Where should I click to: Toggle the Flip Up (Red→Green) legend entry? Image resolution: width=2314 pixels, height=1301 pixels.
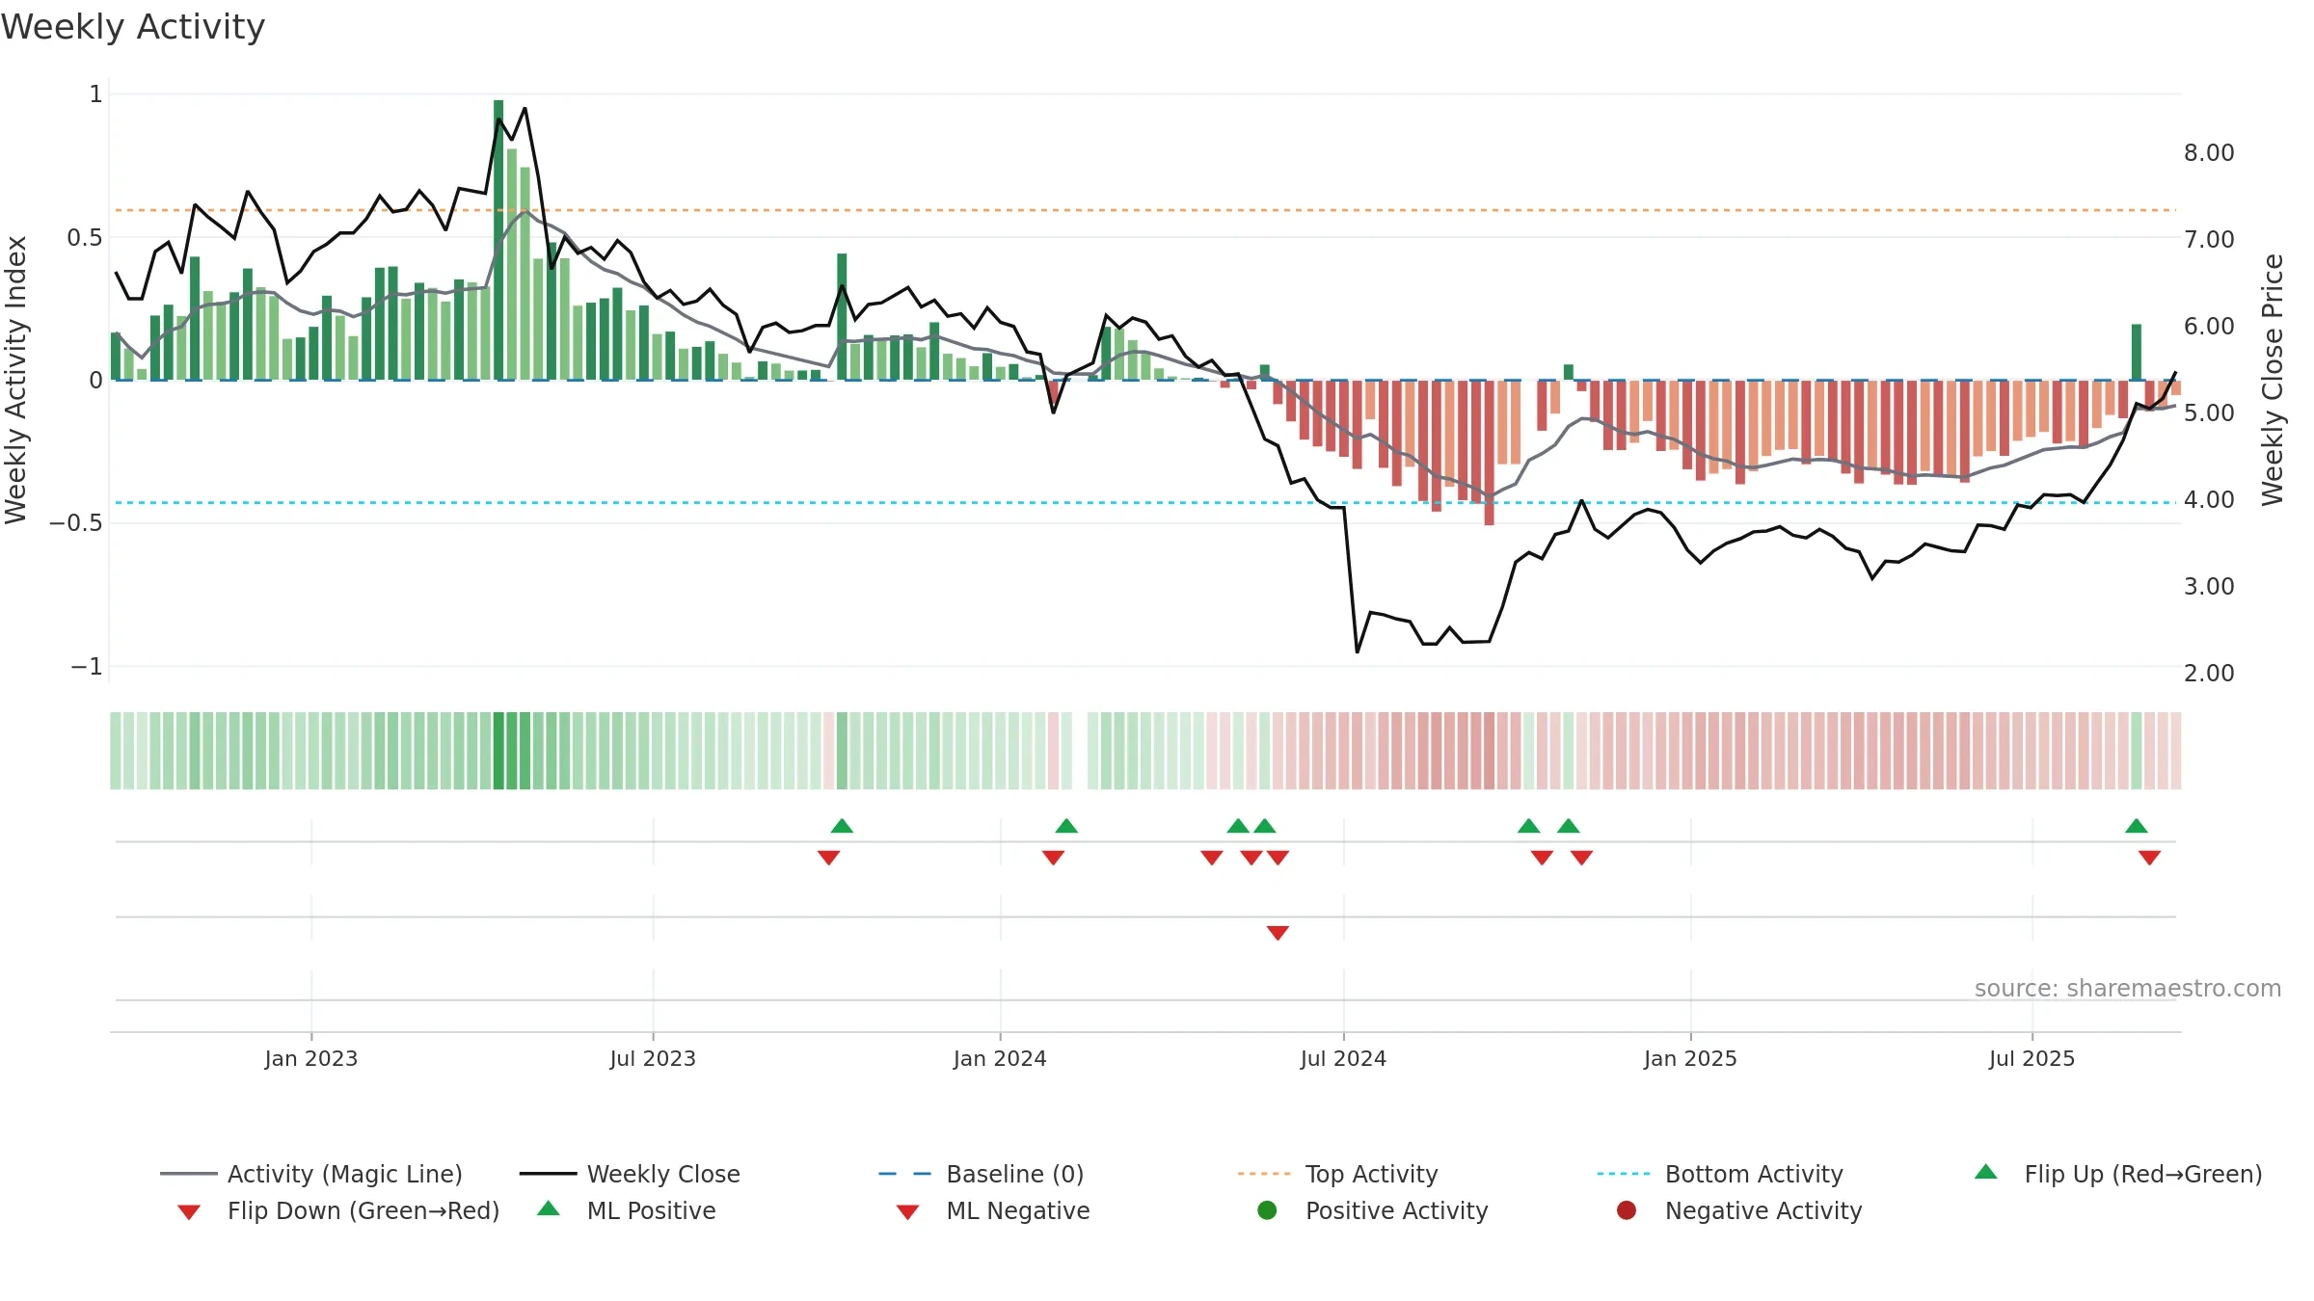point(2118,1174)
